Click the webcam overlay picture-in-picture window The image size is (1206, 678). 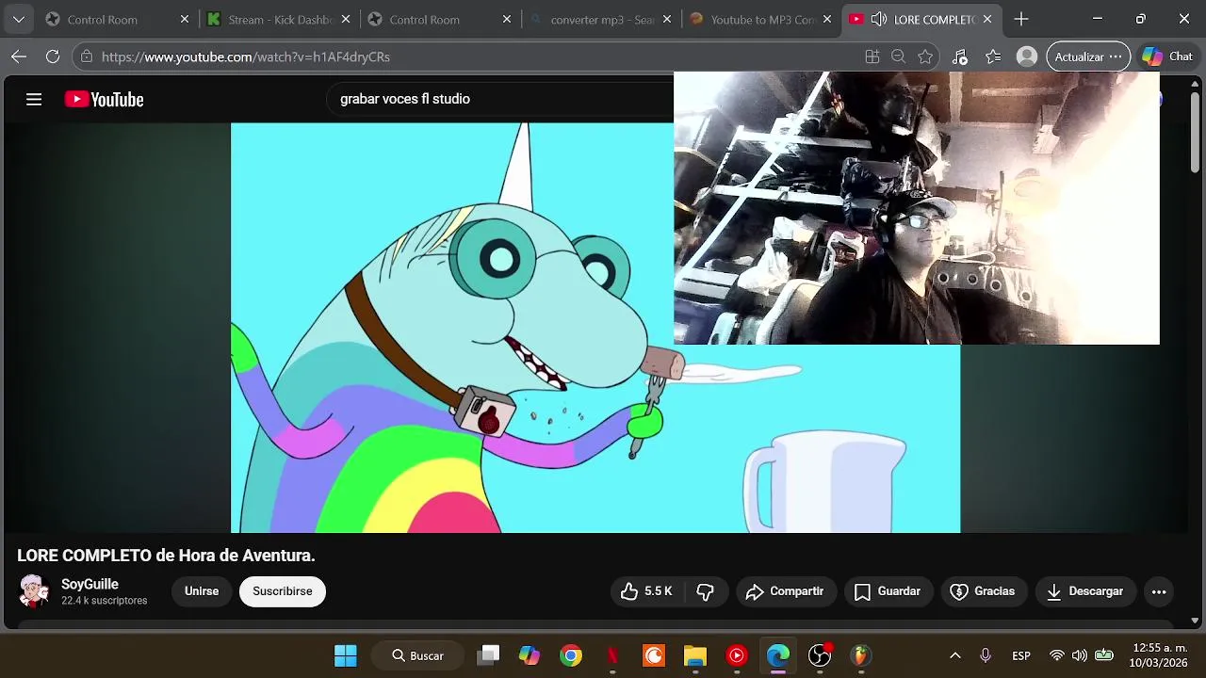tap(917, 208)
